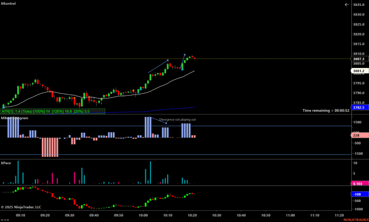Select the XKontrol indicator label

coord(8,4)
